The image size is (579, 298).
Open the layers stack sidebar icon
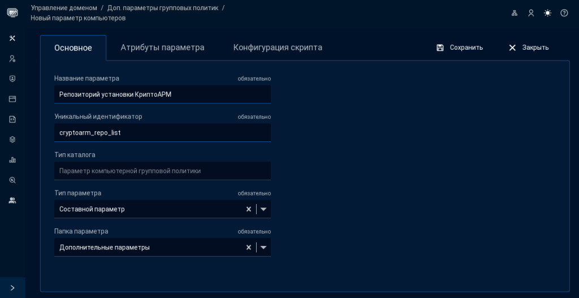pyautogui.click(x=12, y=140)
